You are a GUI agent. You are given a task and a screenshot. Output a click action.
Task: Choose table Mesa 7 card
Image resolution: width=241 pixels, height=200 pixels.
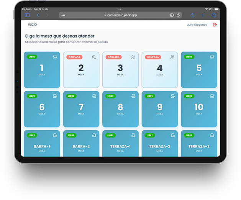click(x=81, y=109)
